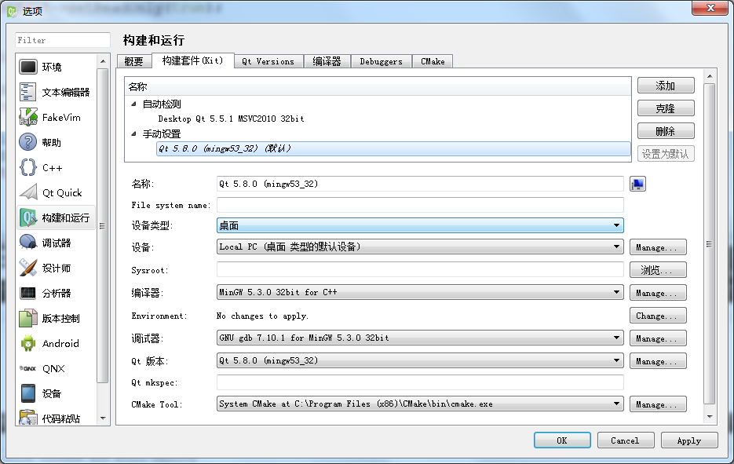Click the kit icon button beside name field
The image size is (734, 464).
click(x=637, y=184)
